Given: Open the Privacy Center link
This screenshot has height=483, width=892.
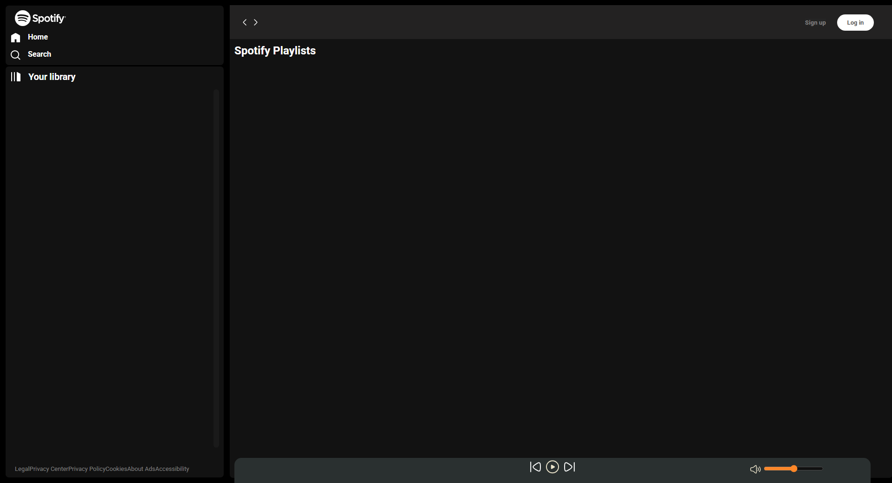Looking at the screenshot, I should pyautogui.click(x=49, y=469).
